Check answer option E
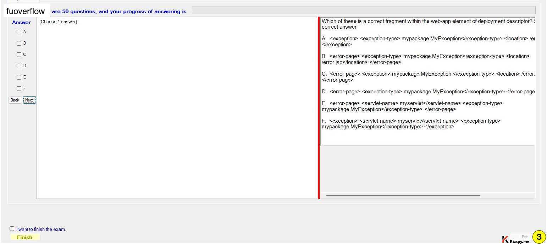The image size is (547, 244). [19, 77]
